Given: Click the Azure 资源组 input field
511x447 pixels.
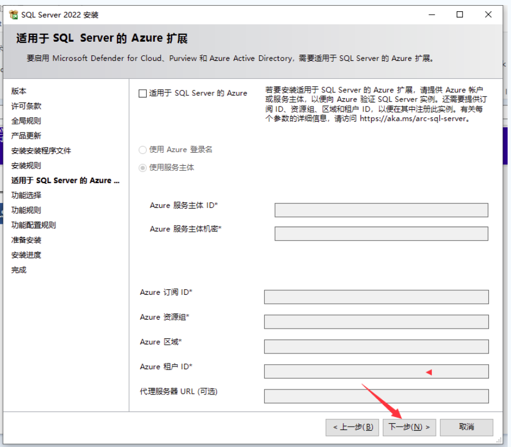Looking at the screenshot, I should [377, 322].
